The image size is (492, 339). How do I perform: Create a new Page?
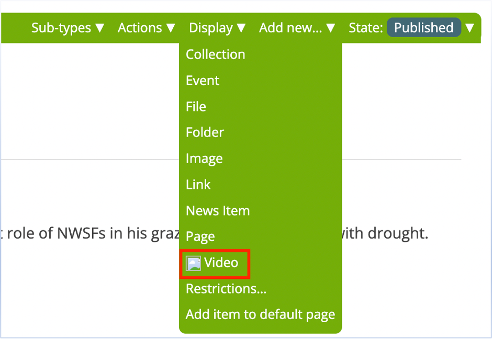click(x=200, y=236)
